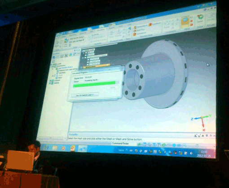Apply a Convection thermal load
229x188 pixels.
coord(140,34)
